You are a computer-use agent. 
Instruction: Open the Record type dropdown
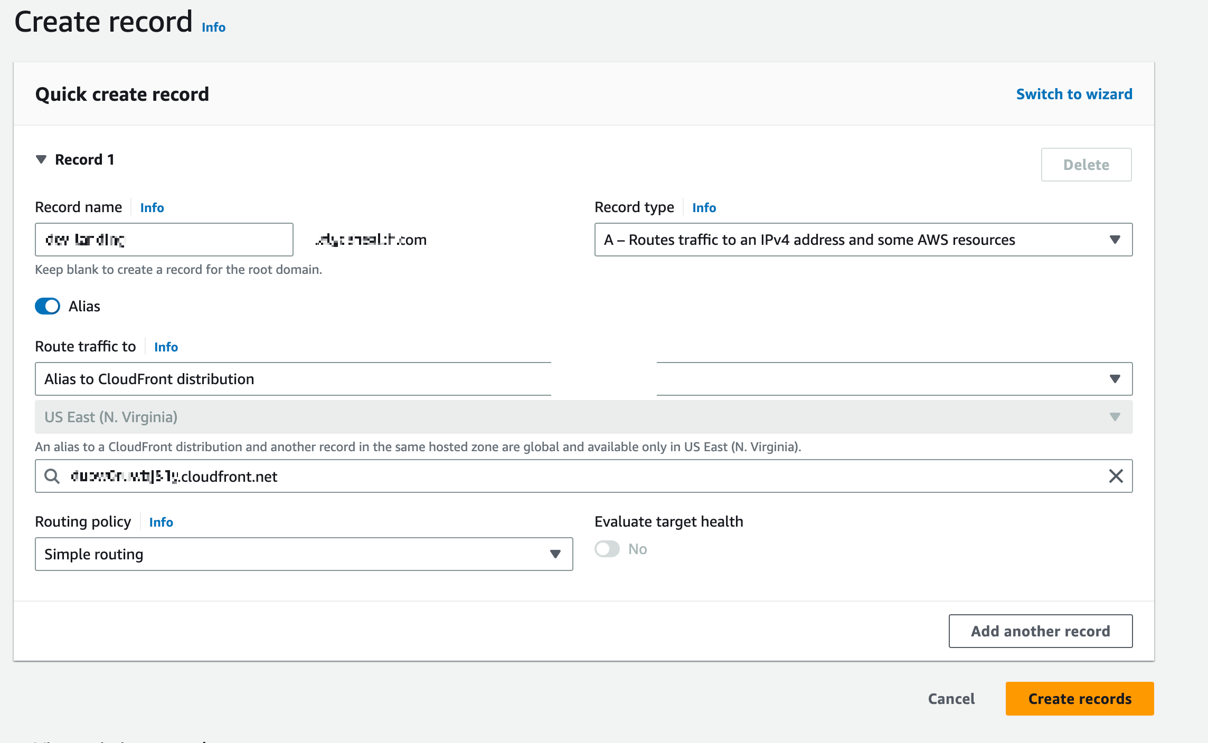tap(863, 240)
